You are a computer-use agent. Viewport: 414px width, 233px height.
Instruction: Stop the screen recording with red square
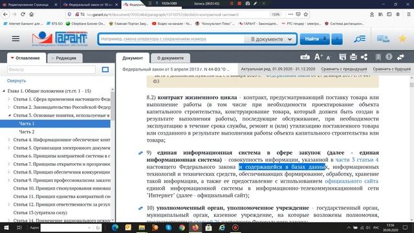pyautogui.click(x=239, y=3)
